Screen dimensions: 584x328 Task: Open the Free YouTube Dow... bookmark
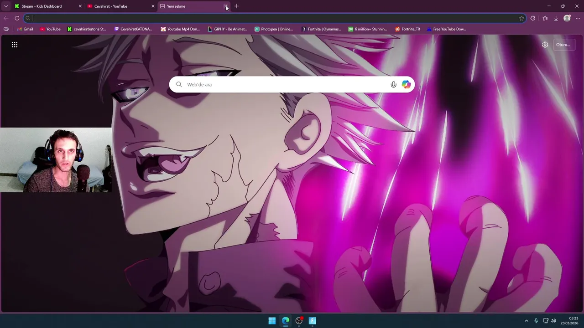tap(446, 29)
